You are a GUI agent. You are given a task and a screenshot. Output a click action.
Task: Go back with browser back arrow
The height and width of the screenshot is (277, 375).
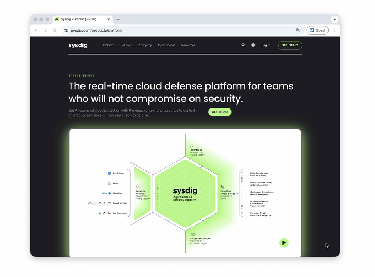coord(36,30)
